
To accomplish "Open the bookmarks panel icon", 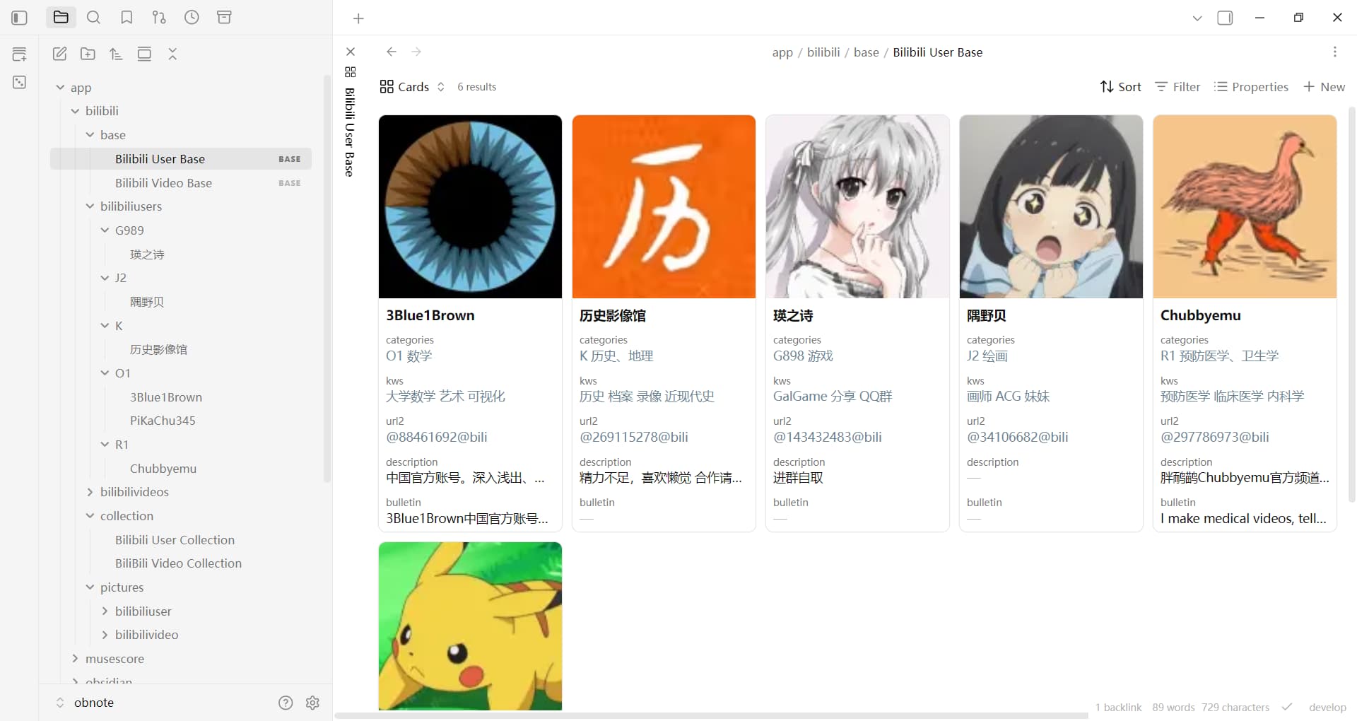I will (127, 18).
